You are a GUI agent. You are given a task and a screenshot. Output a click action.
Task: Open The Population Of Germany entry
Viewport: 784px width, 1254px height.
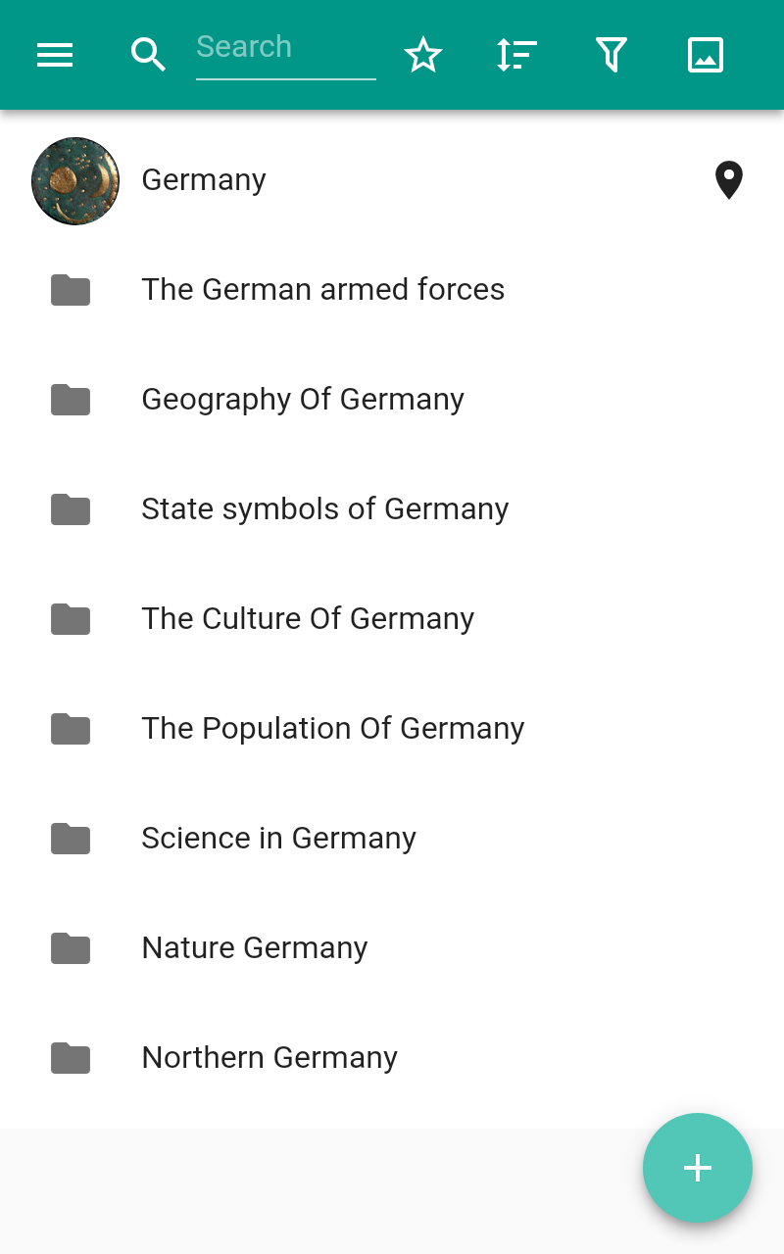coord(332,729)
